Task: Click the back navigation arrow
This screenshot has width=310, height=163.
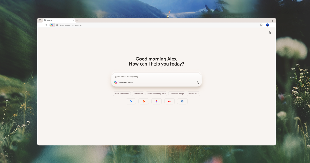Action: click(x=40, y=25)
